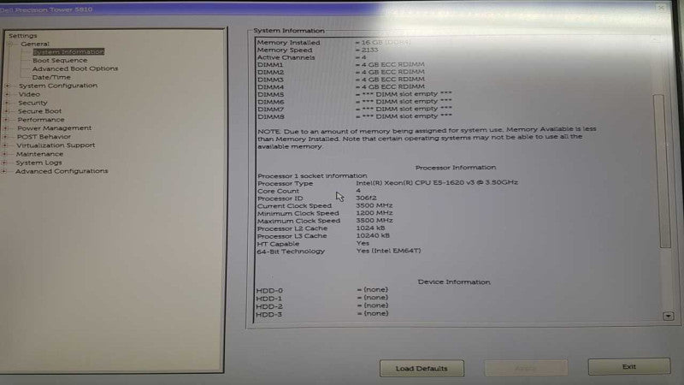Click the HDD-0 device row

click(x=322, y=290)
